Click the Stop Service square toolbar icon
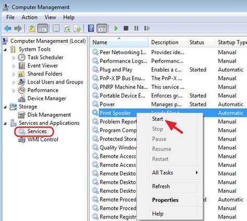Screen dimensions: 247x221 (126, 28)
